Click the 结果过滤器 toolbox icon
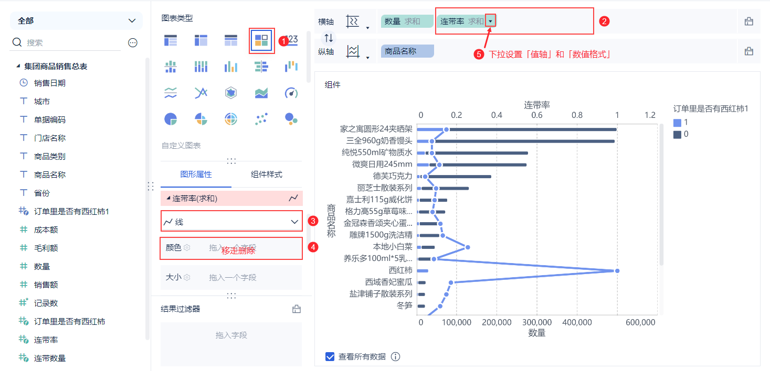Image resolution: width=770 pixels, height=371 pixels. (x=297, y=309)
